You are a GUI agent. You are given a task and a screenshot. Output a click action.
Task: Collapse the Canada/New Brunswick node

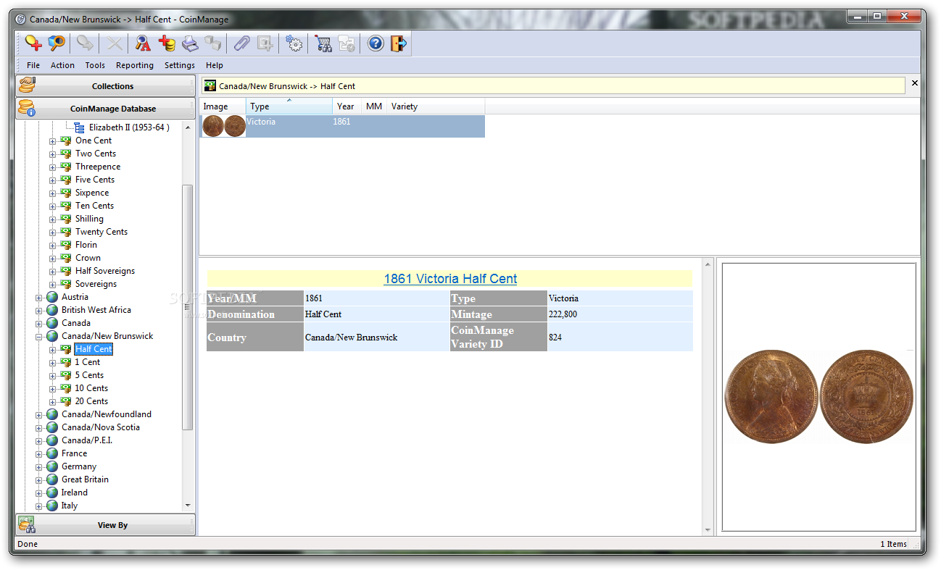click(39, 336)
